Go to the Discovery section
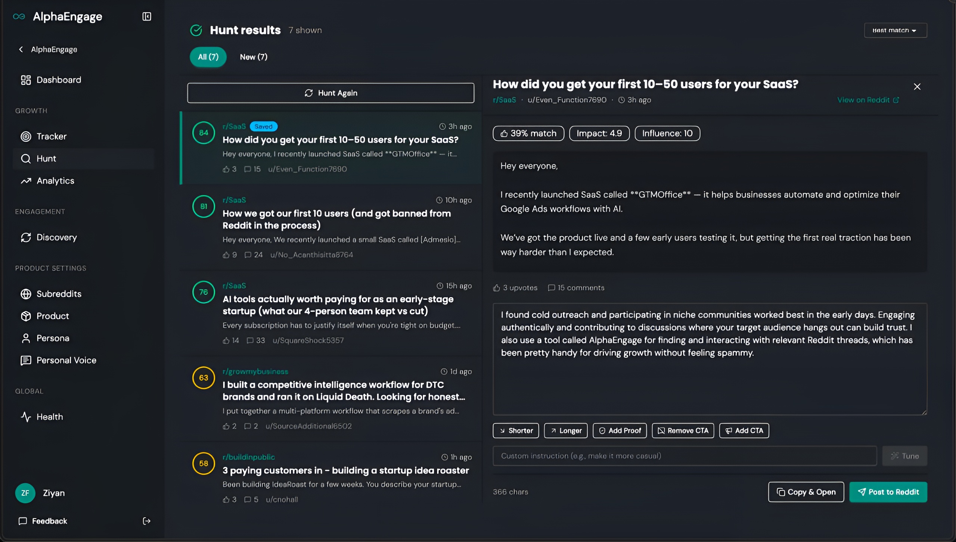 [x=56, y=237]
